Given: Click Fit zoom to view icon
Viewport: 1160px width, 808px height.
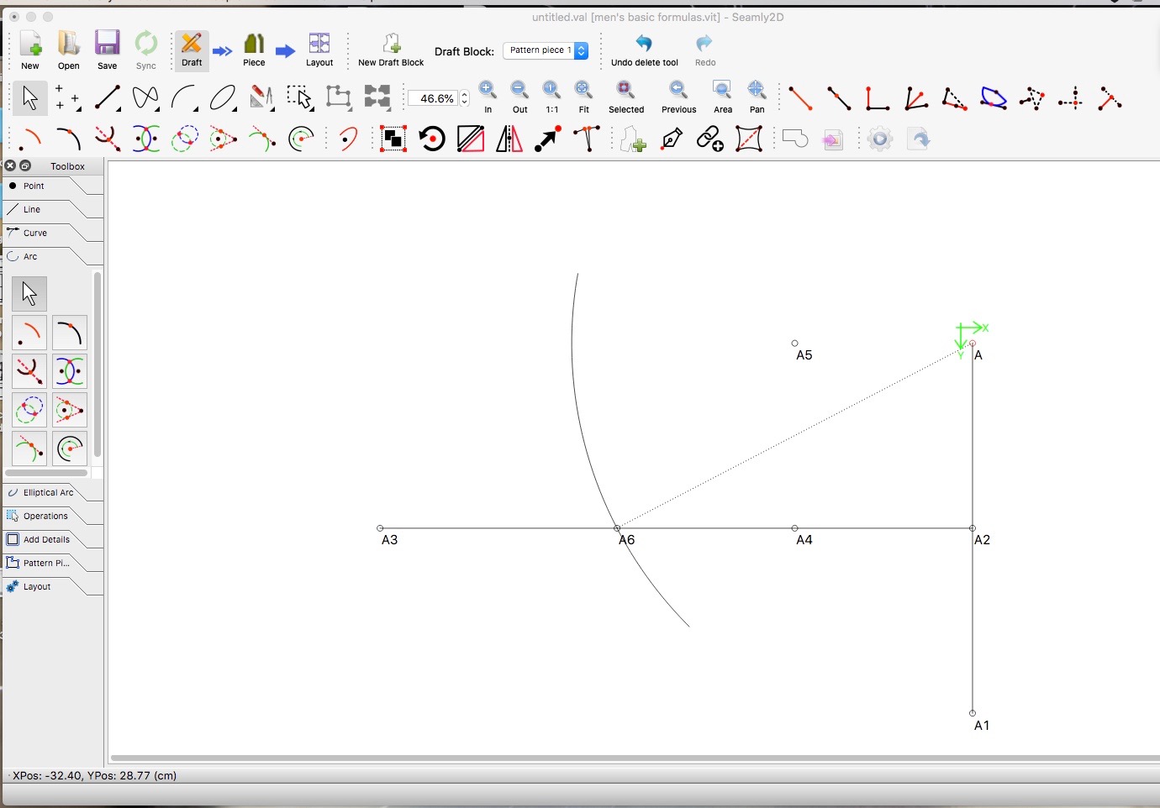Looking at the screenshot, I should (x=583, y=91).
